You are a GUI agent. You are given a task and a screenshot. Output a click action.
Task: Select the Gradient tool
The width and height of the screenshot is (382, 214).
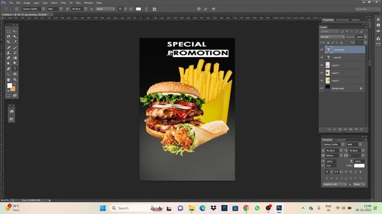[15, 58]
